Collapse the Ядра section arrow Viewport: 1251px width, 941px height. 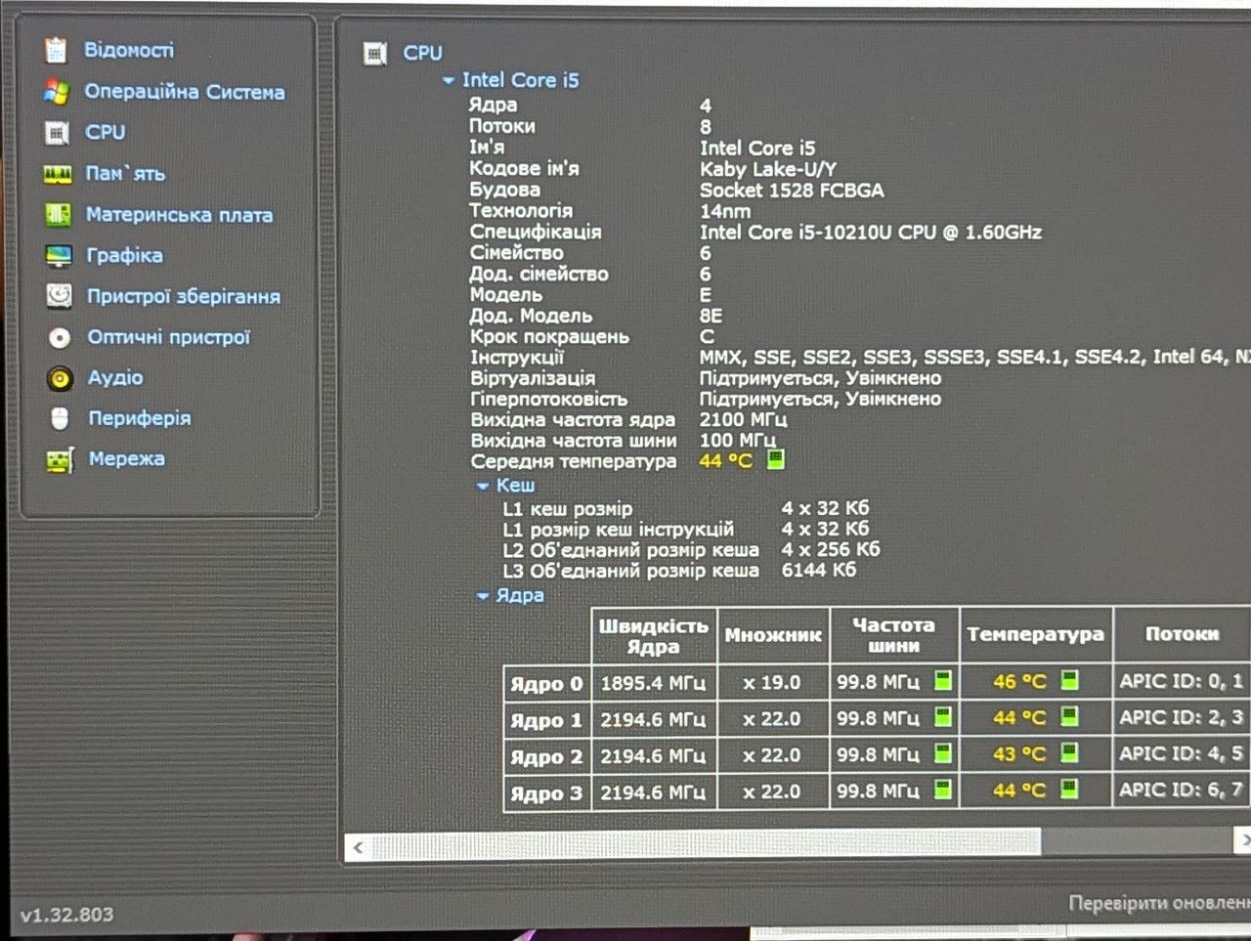(x=483, y=596)
